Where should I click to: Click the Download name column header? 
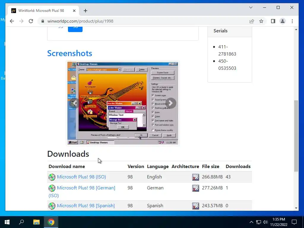(x=67, y=166)
